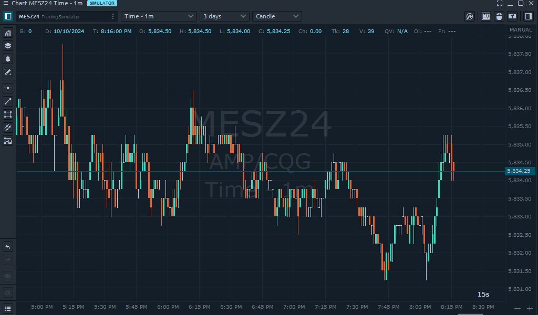Screen dimensions: 538x315
Task: Open the Indicators panel icon
Action: pyautogui.click(x=8, y=33)
